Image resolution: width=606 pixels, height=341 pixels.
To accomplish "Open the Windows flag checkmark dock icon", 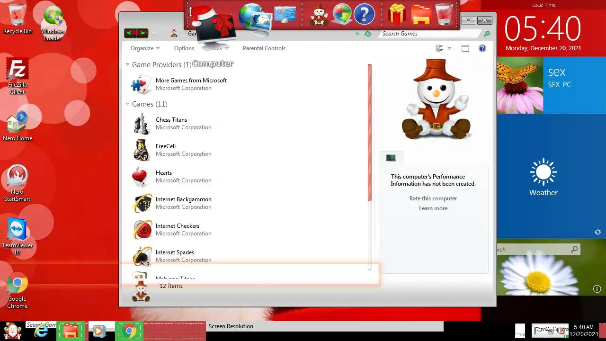I will pos(342,14).
